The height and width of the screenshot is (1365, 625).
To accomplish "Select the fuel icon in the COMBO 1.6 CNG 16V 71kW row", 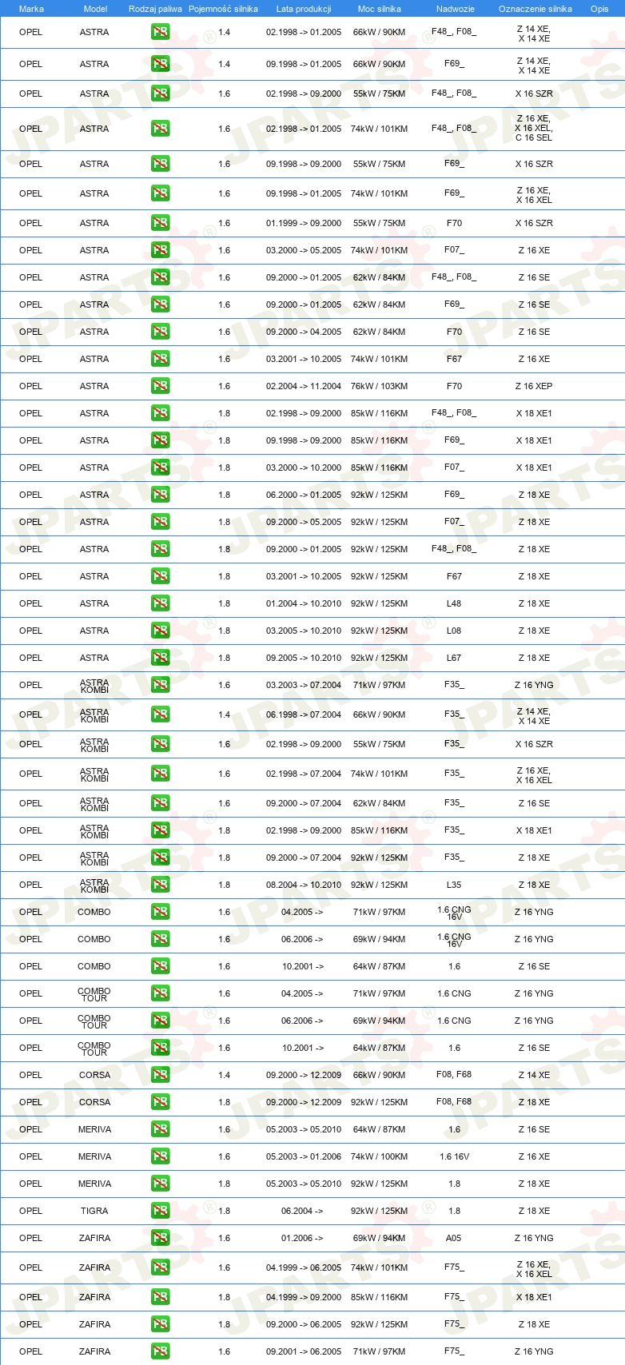I will (160, 912).
